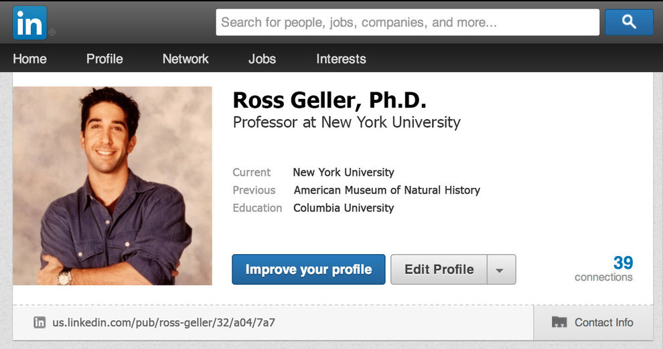The image size is (663, 349).
Task: Open the Columbia University education link
Action: [344, 208]
